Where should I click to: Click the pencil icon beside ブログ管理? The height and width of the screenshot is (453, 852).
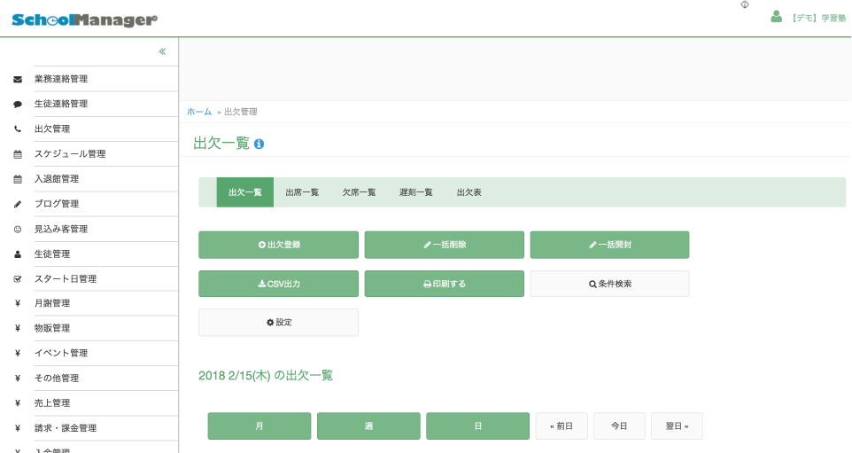point(18,205)
